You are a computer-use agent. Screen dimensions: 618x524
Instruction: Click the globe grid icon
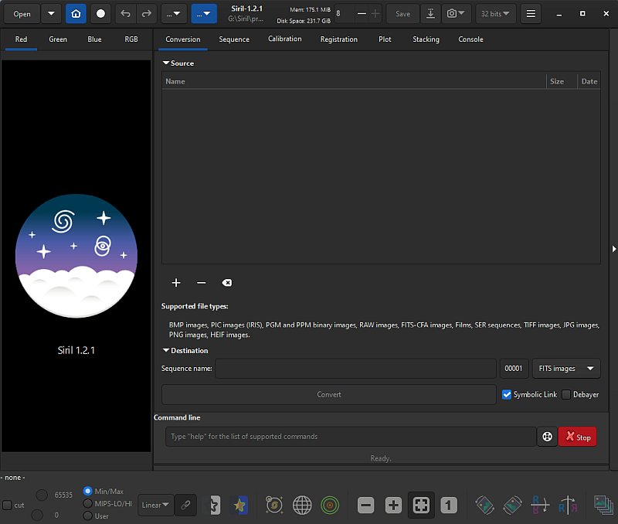[302, 505]
